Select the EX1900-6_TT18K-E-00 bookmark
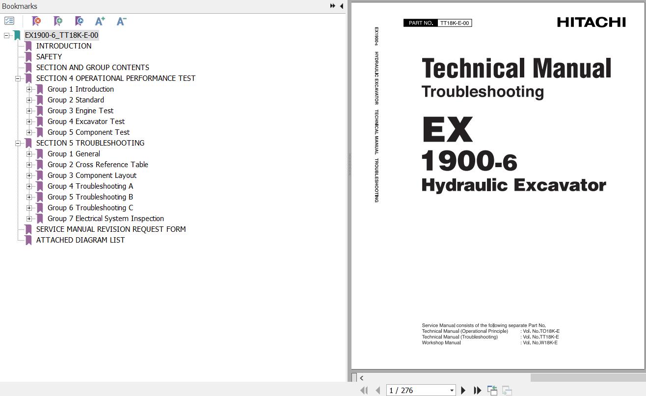This screenshot has width=646, height=396. (x=61, y=35)
